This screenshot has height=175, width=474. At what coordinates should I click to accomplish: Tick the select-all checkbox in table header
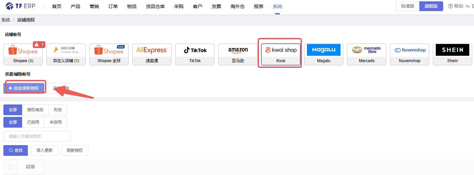pyautogui.click(x=10, y=167)
